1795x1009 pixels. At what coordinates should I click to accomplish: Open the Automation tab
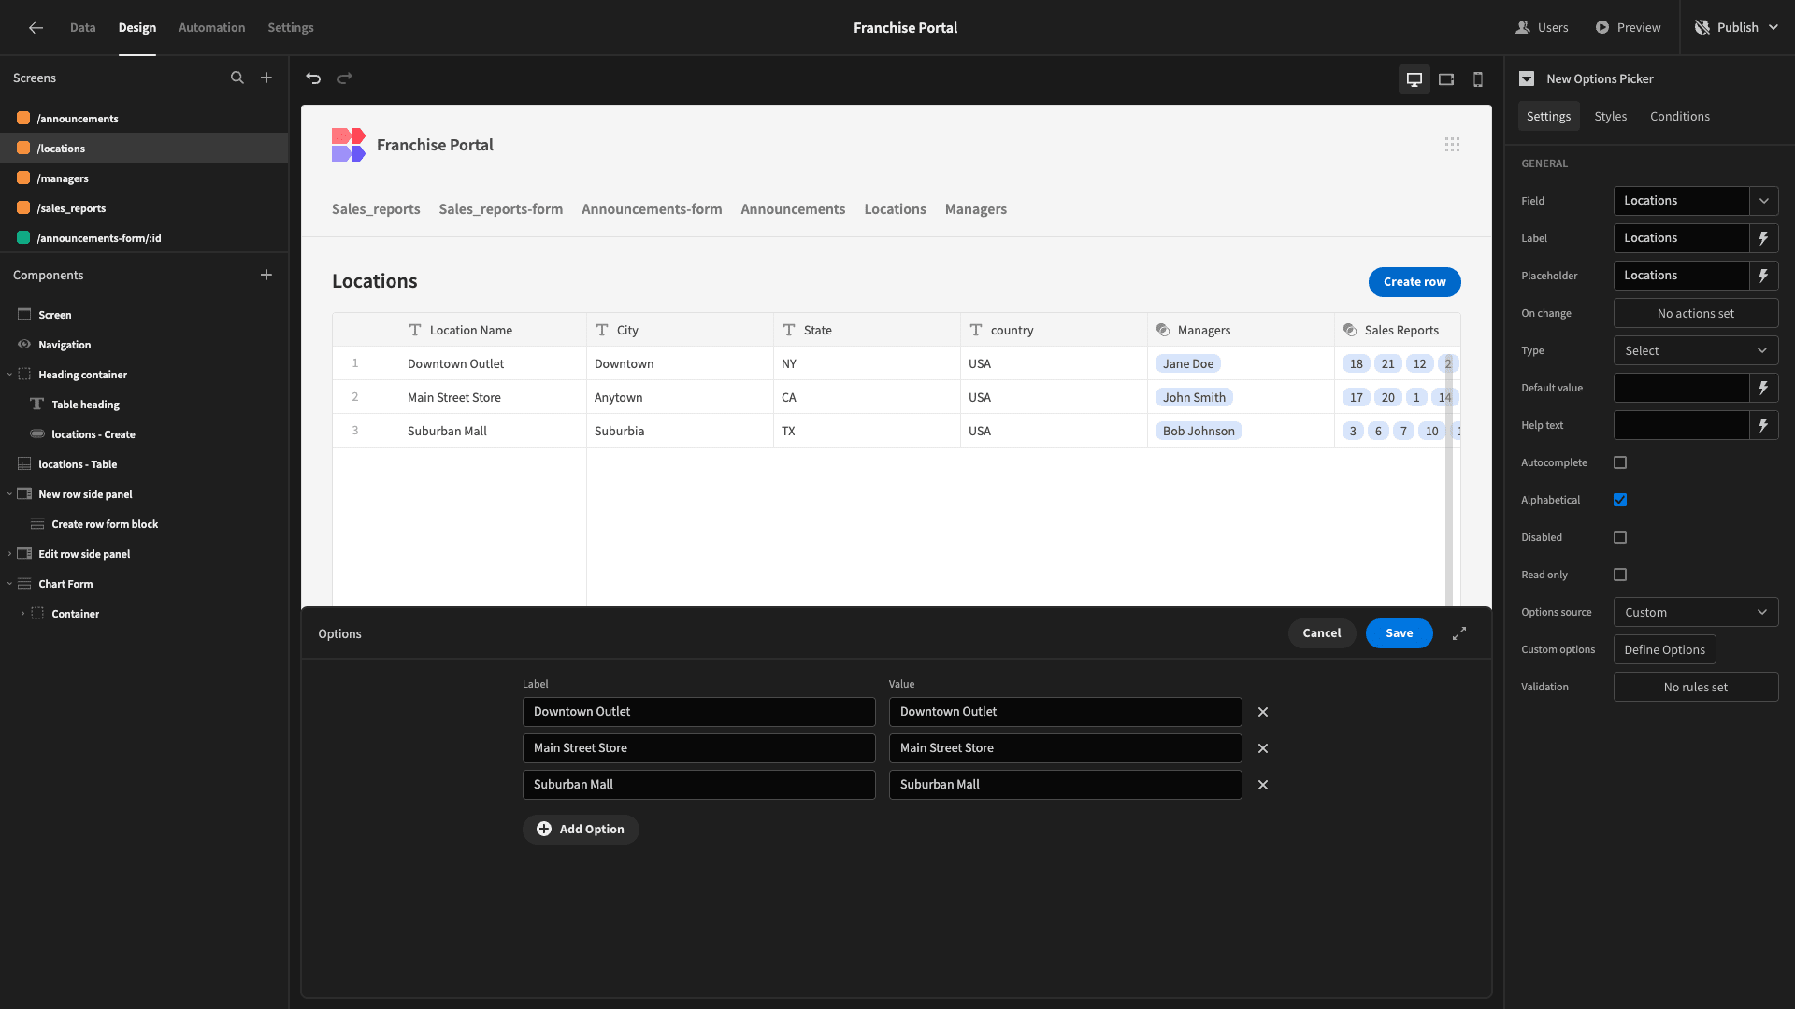[x=212, y=28]
